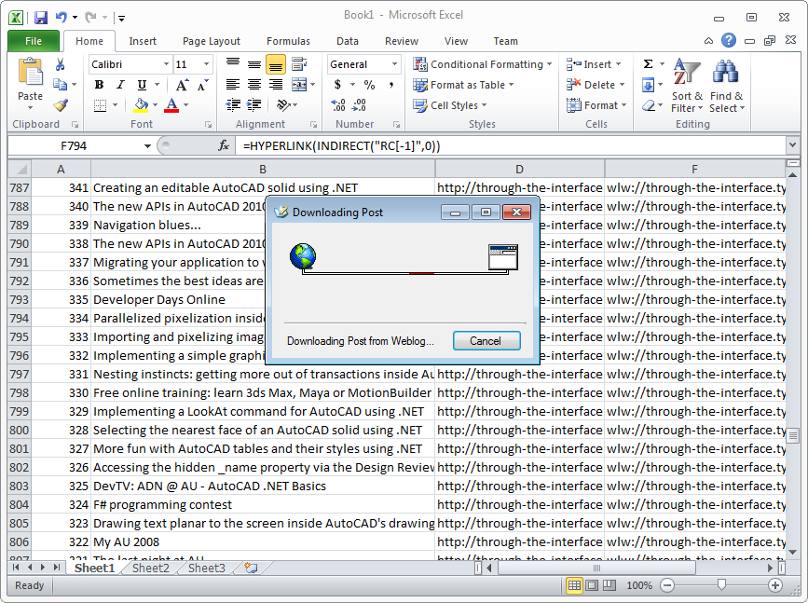The width and height of the screenshot is (808, 603).
Task: Cancel the Downloading Post dialog
Action: (486, 340)
